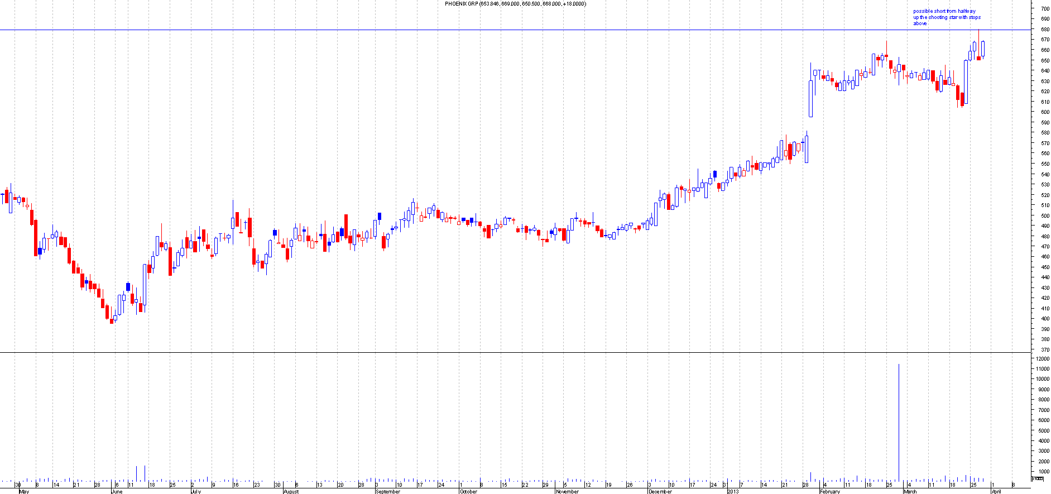This screenshot has width=1051, height=494.
Task: Click the PHOENIX GRP chart title text
Action: 515,4
